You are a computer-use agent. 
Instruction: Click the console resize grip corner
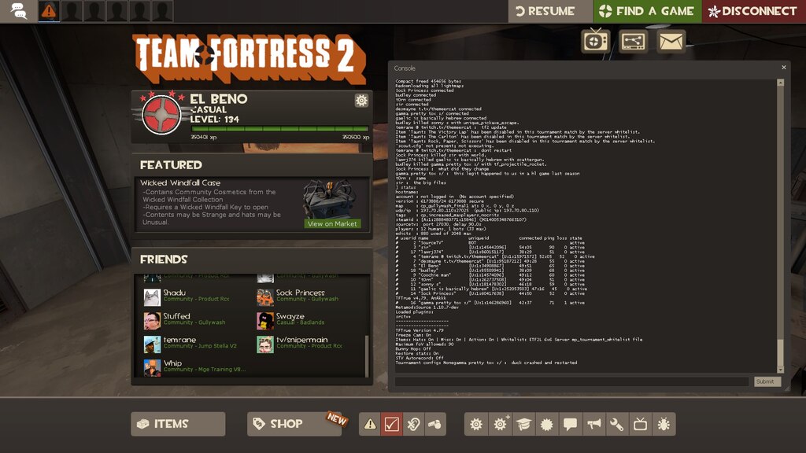coord(787,389)
